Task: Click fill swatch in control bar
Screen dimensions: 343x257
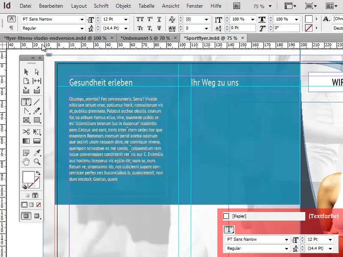Action: (x=309, y=19)
